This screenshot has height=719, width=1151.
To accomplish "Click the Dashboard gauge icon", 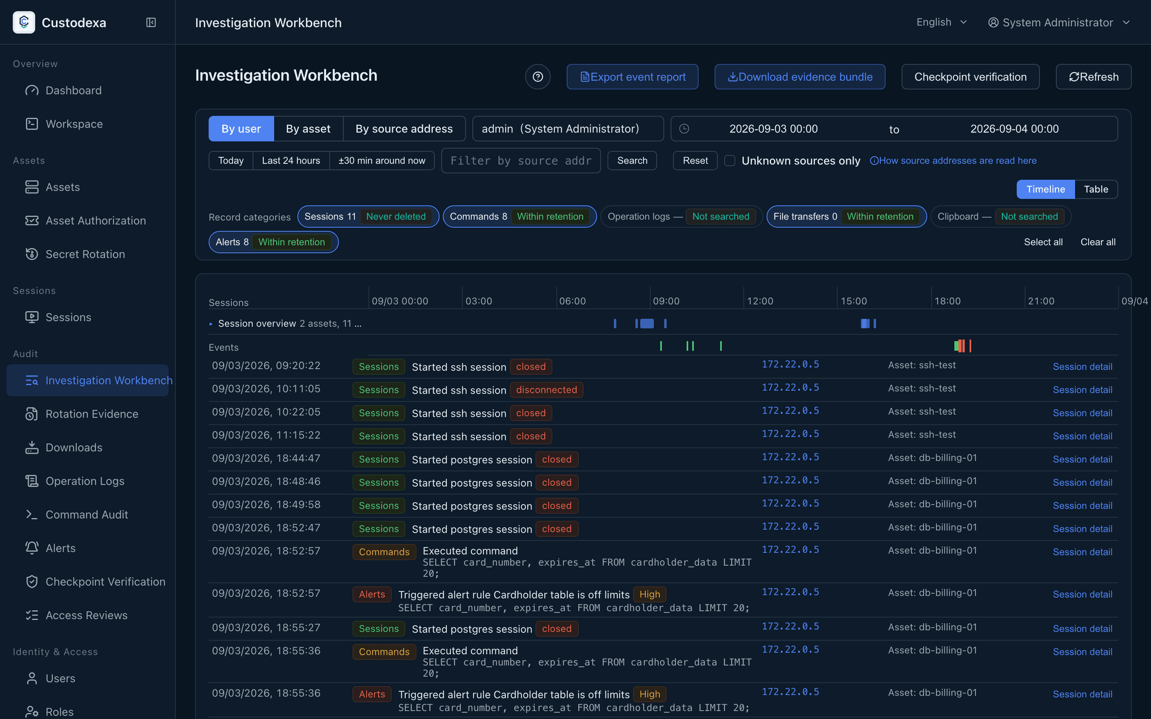I will [x=32, y=90].
